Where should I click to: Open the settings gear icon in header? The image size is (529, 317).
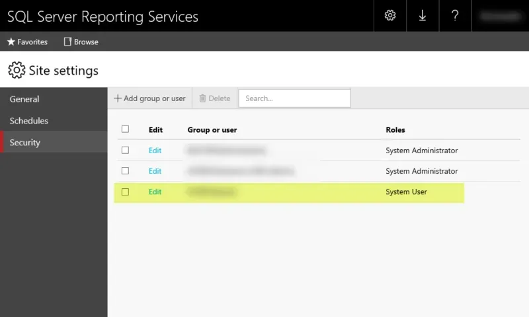[x=390, y=16]
